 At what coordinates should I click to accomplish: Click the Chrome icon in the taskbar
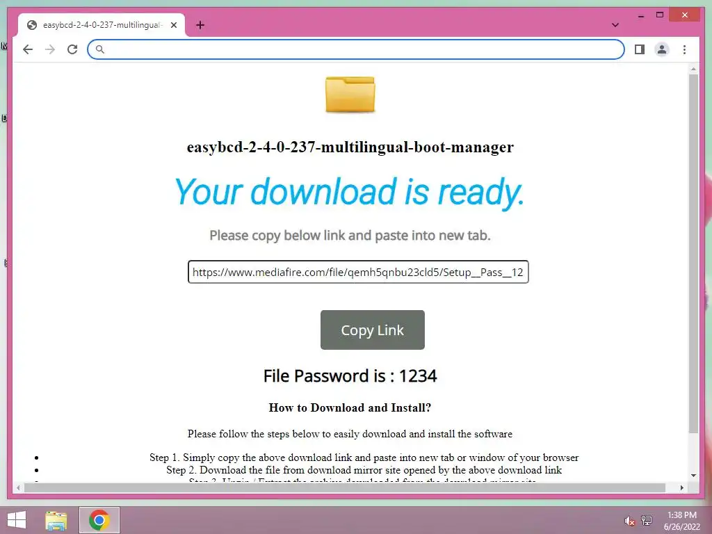(99, 520)
